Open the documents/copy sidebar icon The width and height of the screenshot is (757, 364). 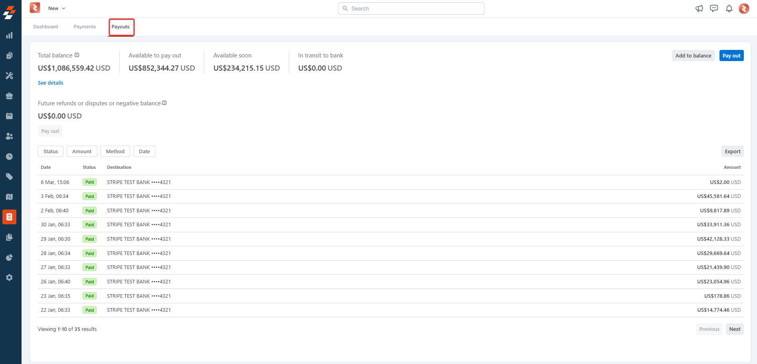(x=9, y=237)
